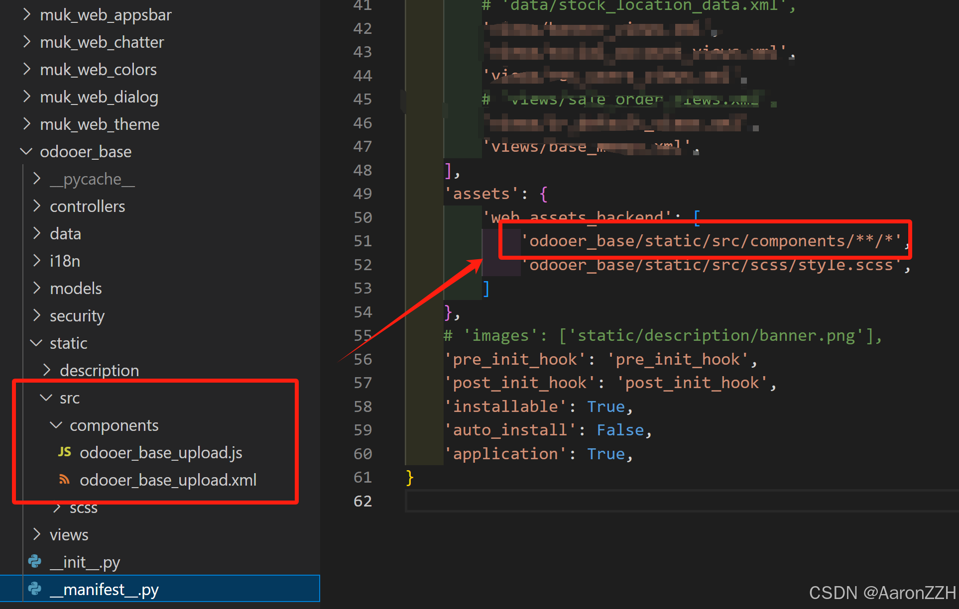
Task: Expand the muk_web_theme folder
Action: [100, 124]
